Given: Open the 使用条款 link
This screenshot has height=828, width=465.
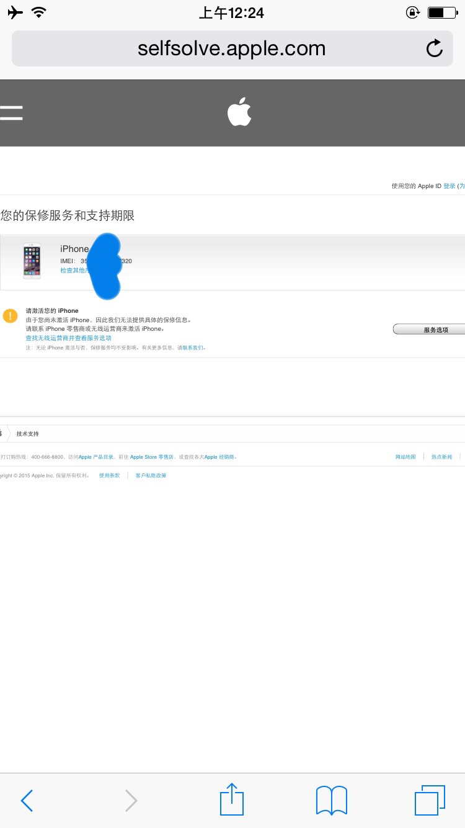Looking at the screenshot, I should pos(110,475).
